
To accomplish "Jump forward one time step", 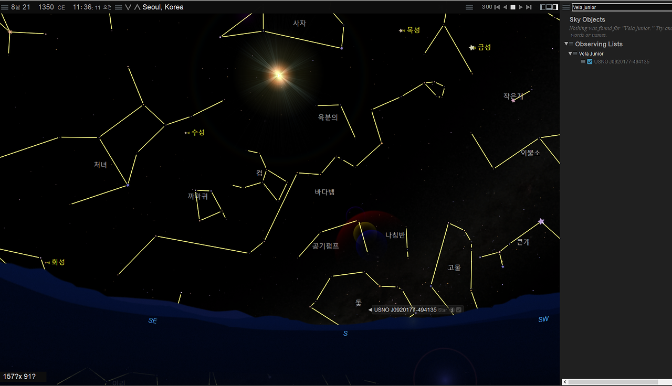I will [529, 7].
